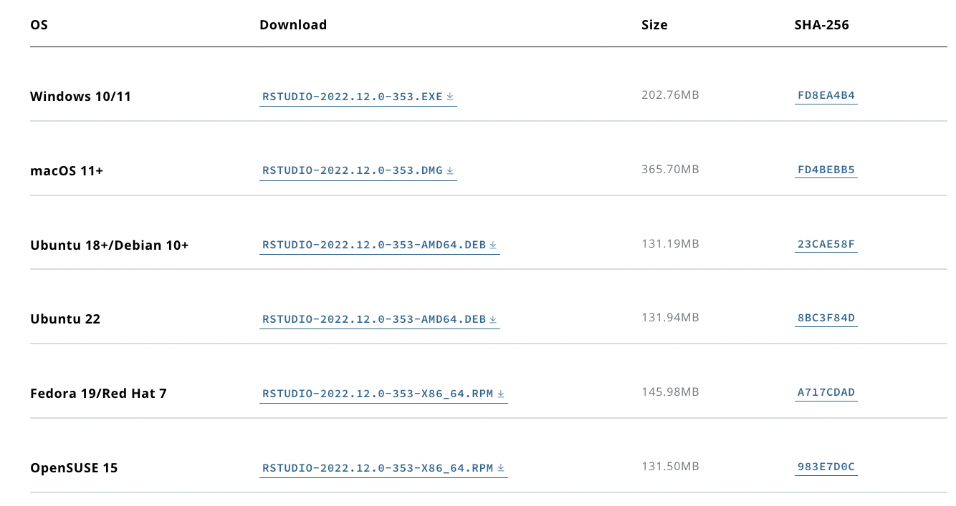Click download arrow icon for Windows EXE
This screenshot has height=506, width=956.
pyautogui.click(x=450, y=96)
